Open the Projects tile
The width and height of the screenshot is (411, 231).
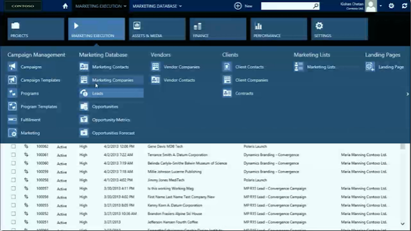[36, 29]
